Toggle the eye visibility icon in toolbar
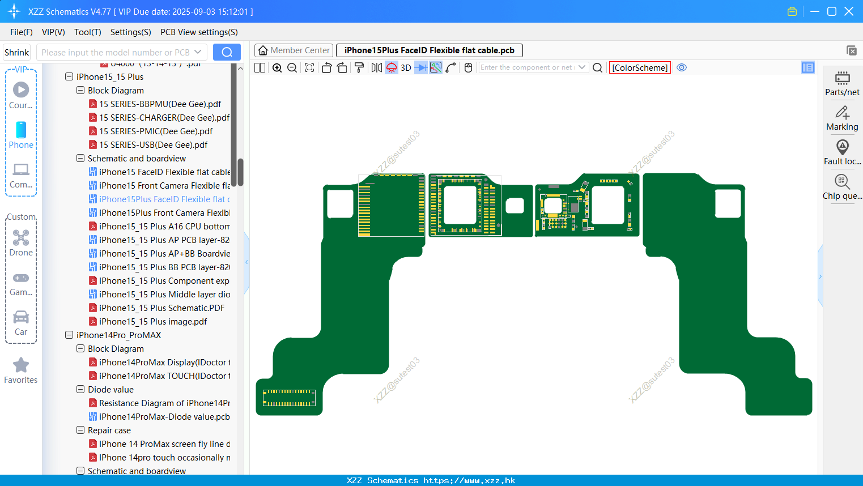Screen dimensions: 863x486 [682, 67]
